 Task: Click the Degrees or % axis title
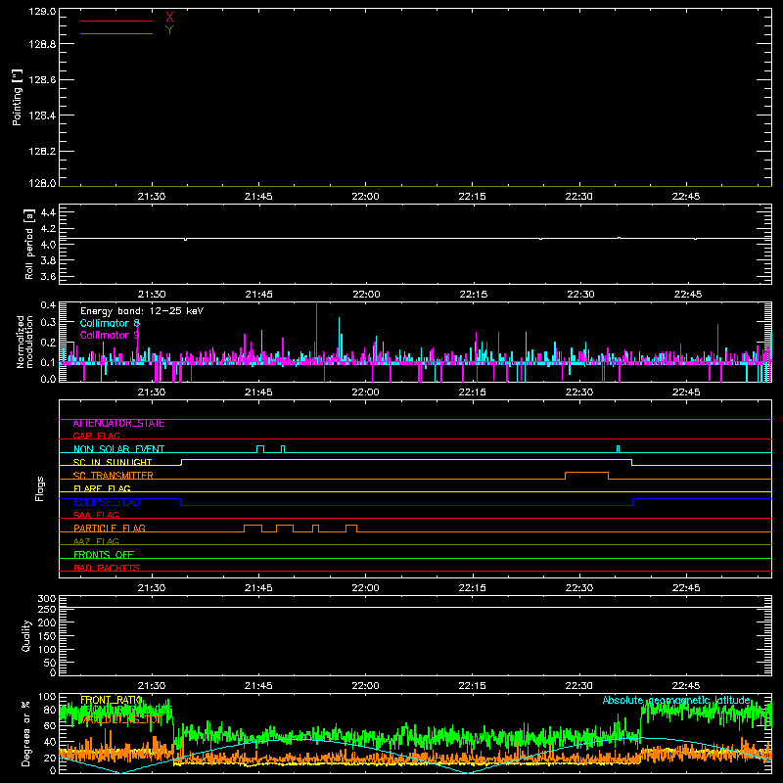pyautogui.click(x=26, y=734)
